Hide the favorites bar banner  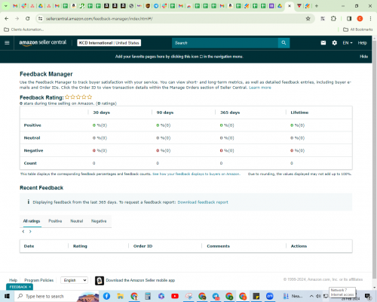pyautogui.click(x=363, y=57)
